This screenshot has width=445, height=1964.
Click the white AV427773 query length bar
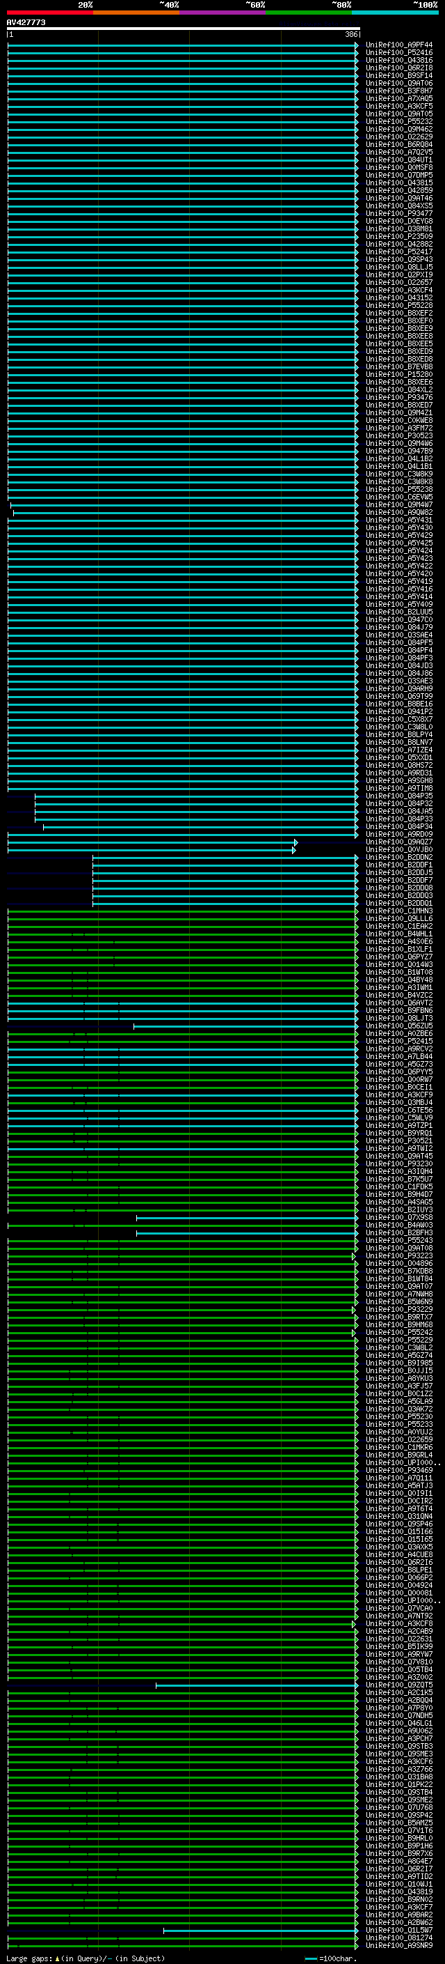tap(184, 28)
